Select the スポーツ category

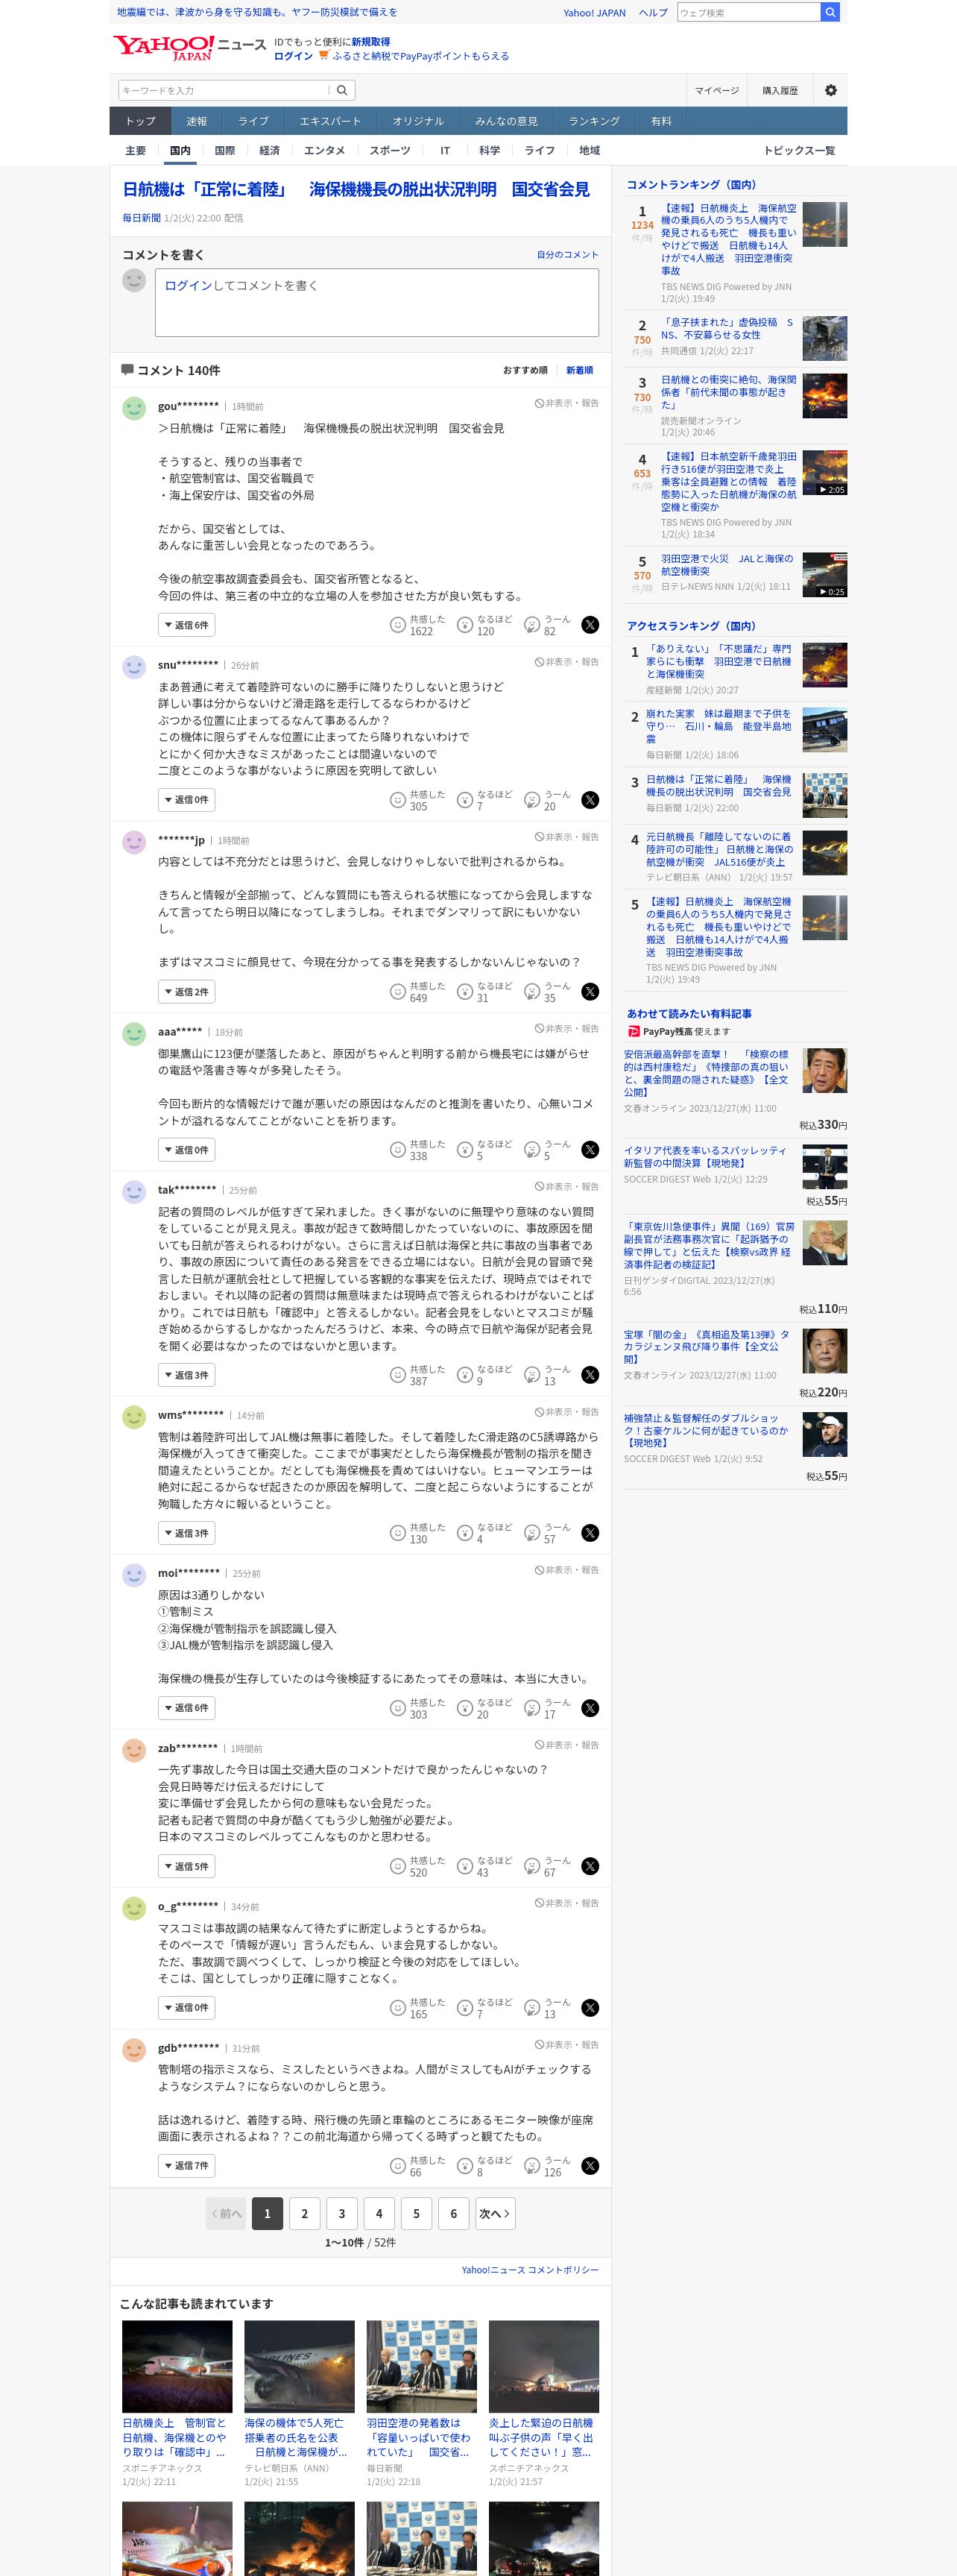(390, 150)
